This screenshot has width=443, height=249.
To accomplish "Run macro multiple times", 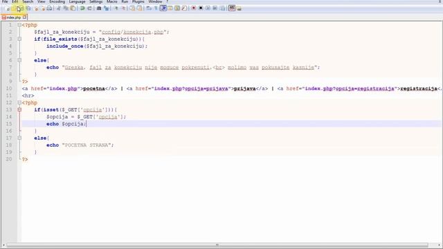I will click(x=215, y=8).
